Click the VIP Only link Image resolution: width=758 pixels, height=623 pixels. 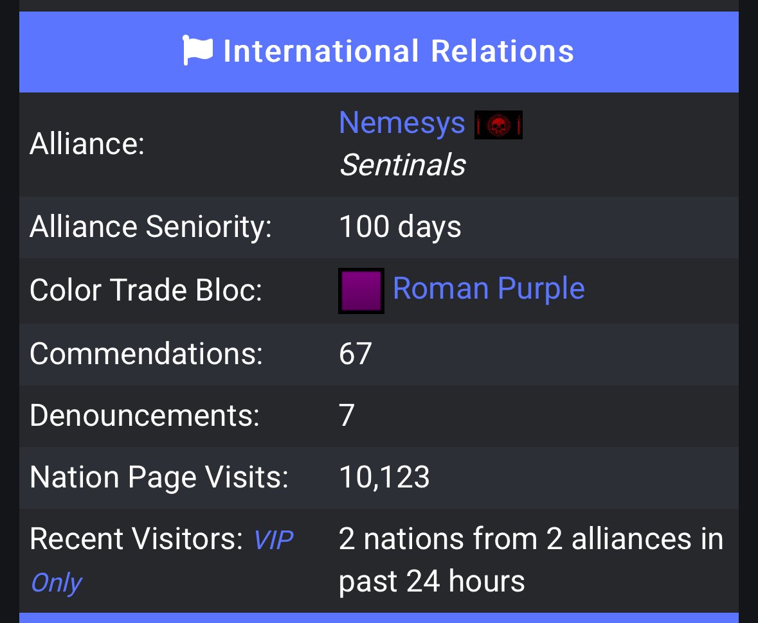[x=161, y=561]
